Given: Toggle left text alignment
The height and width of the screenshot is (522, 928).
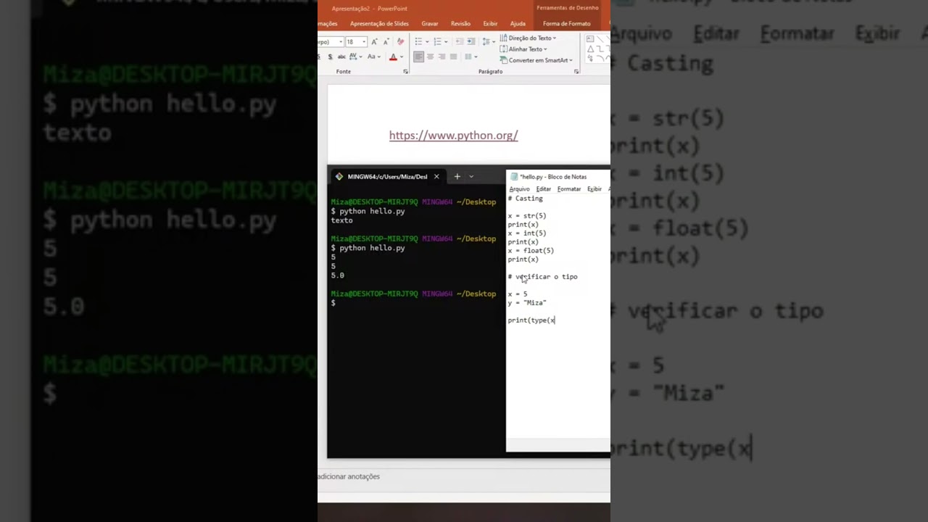Looking at the screenshot, I should 419,57.
